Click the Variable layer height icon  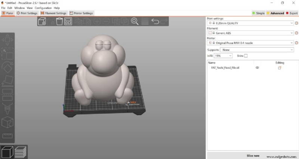(x=145, y=21)
